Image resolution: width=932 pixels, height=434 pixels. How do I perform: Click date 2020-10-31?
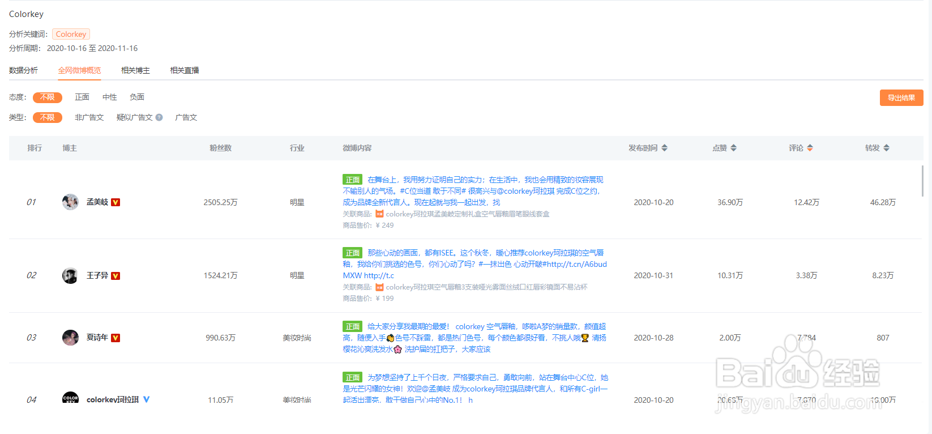coord(653,276)
